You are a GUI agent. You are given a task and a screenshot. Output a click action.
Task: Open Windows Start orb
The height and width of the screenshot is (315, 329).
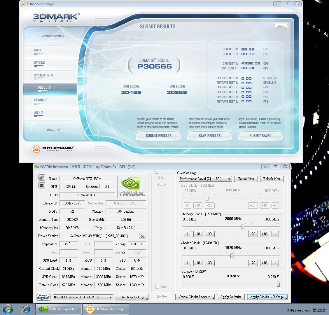coord(7,309)
